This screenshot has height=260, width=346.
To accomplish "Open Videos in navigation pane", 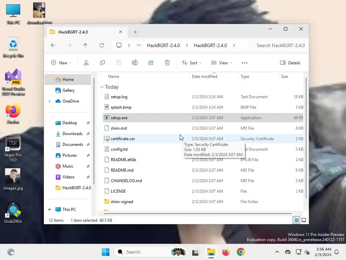I will click(x=68, y=177).
